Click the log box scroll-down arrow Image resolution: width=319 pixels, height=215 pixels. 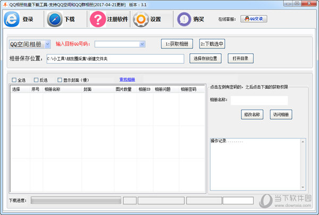tap(303, 187)
